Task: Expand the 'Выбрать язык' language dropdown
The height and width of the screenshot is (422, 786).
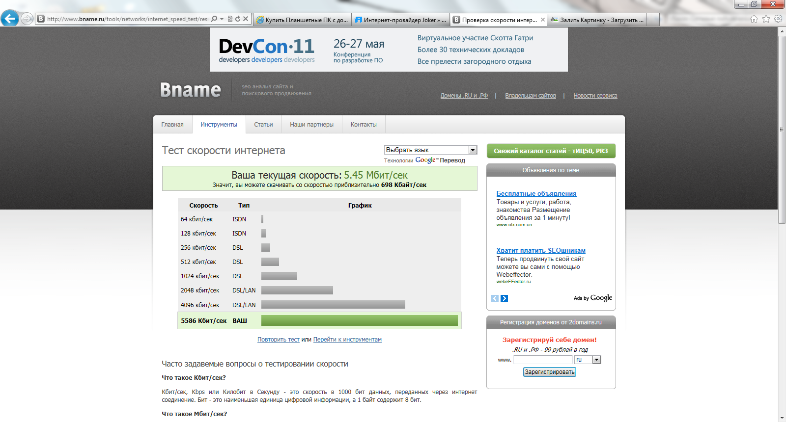Action: click(431, 150)
